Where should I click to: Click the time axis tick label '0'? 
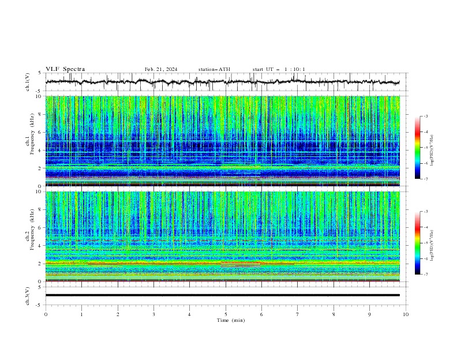(46, 314)
